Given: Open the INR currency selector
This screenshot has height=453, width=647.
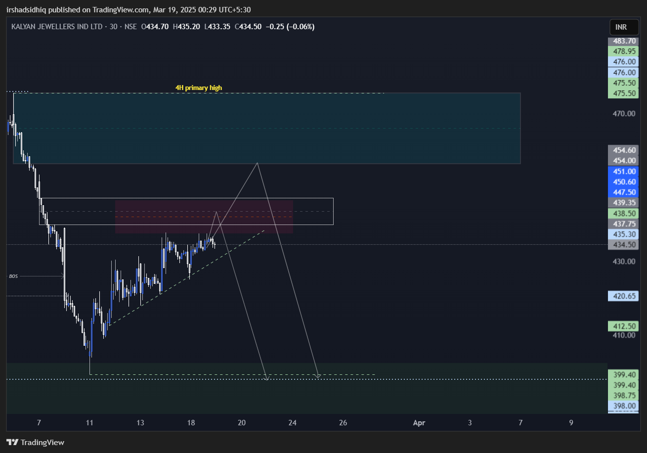Looking at the screenshot, I should pos(624,27).
